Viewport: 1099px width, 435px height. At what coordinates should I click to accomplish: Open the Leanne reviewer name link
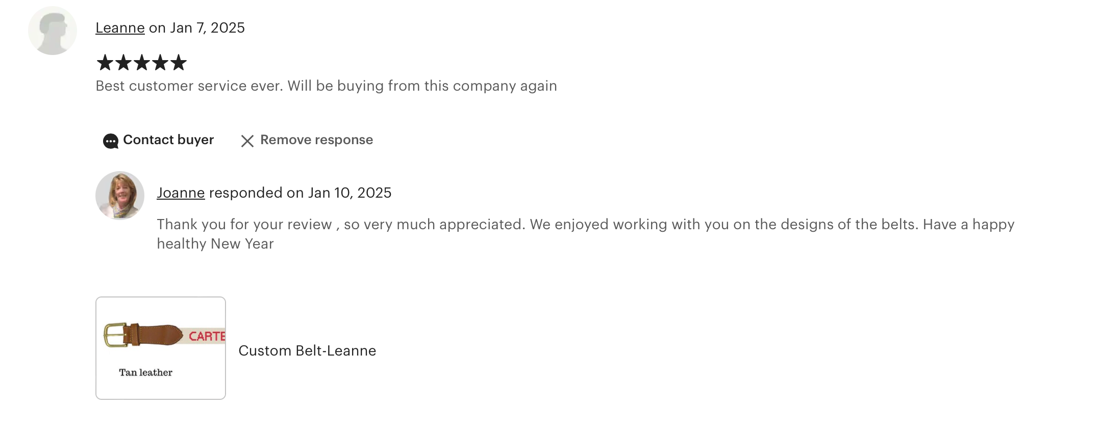120,28
